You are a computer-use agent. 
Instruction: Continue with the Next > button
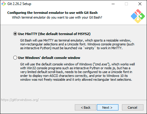click(108, 108)
